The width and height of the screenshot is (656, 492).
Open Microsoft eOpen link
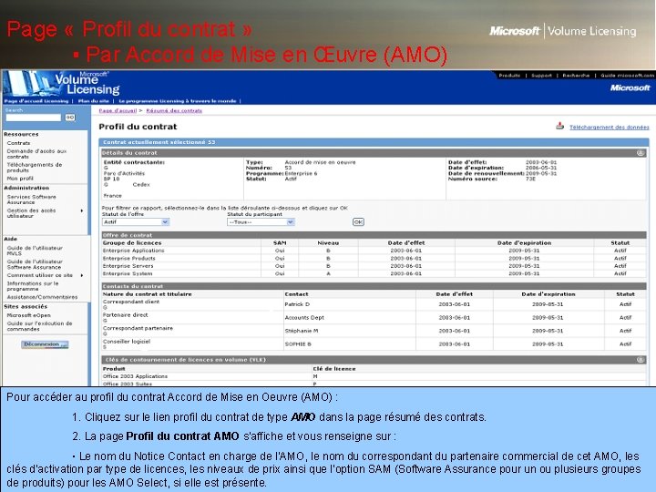(28, 315)
